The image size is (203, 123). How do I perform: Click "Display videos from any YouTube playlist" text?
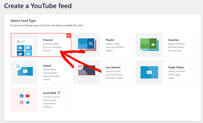click(115, 47)
